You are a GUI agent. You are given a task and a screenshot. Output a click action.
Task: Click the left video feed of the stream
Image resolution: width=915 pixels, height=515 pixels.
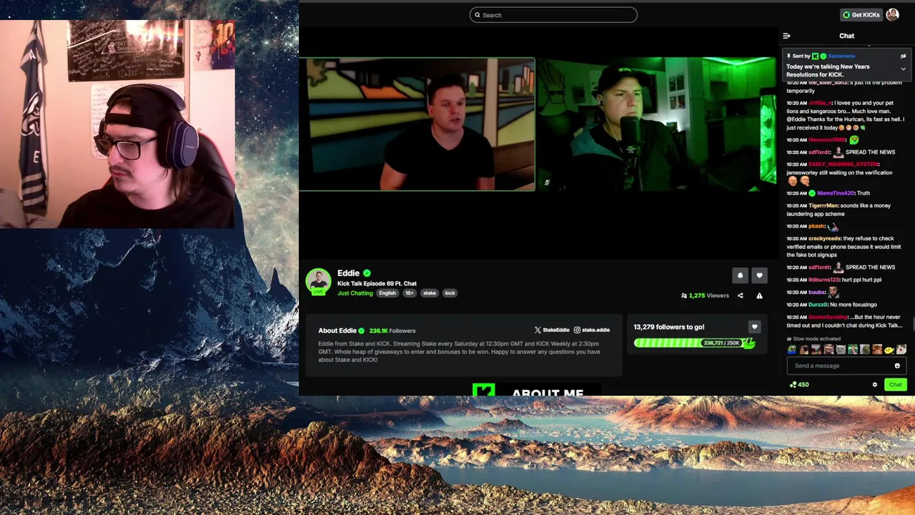tap(417, 124)
